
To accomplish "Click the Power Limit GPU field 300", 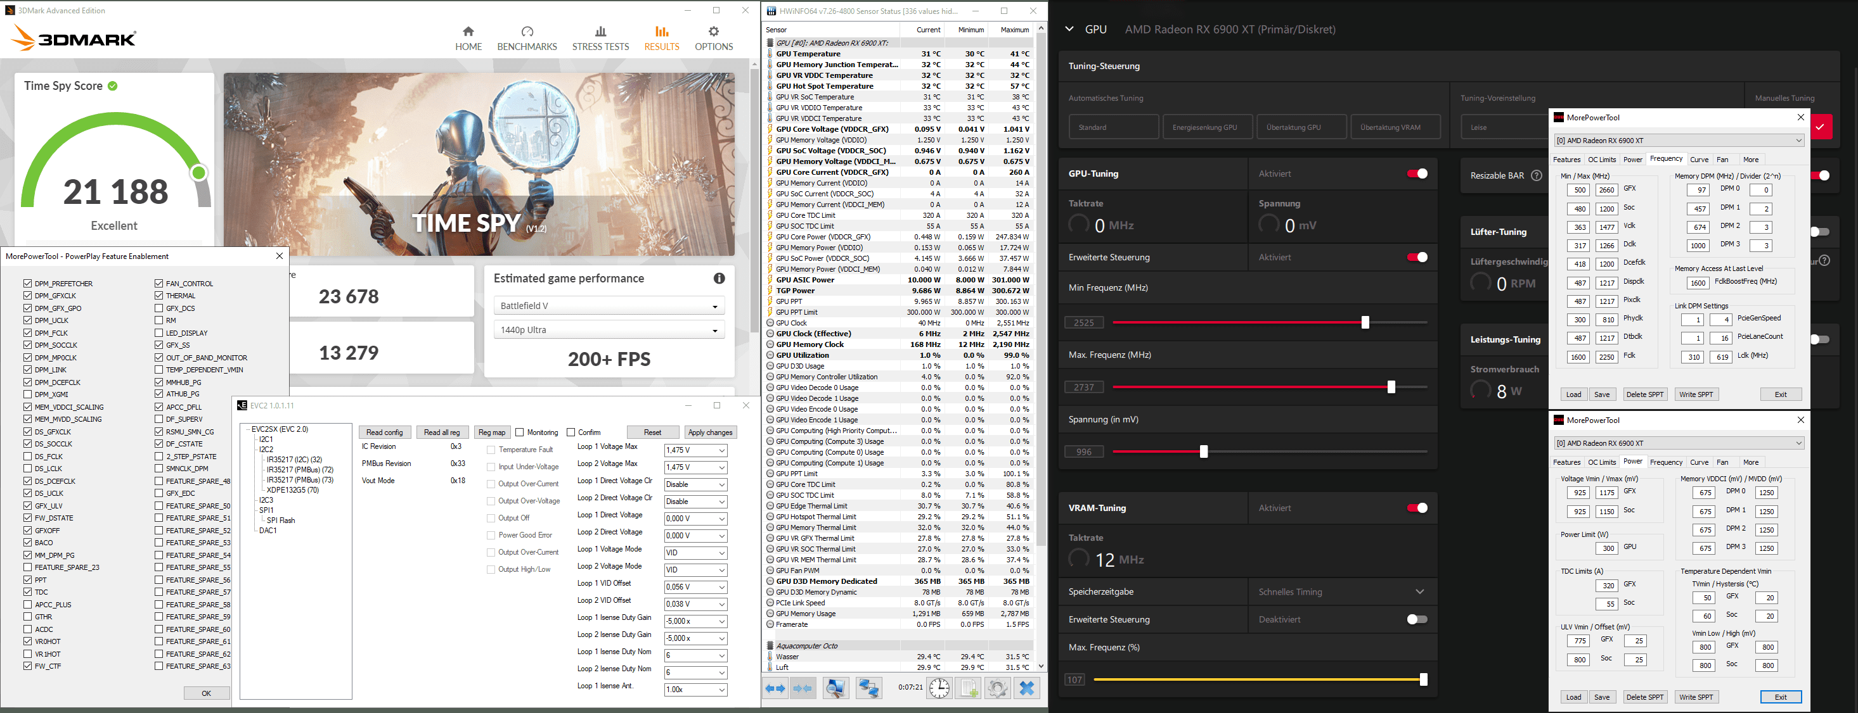I will [x=1606, y=548].
